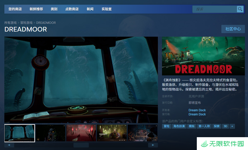Click the 《渊舟蚀影》 game description text
This screenshot has height=150, width=248.
point(200,85)
